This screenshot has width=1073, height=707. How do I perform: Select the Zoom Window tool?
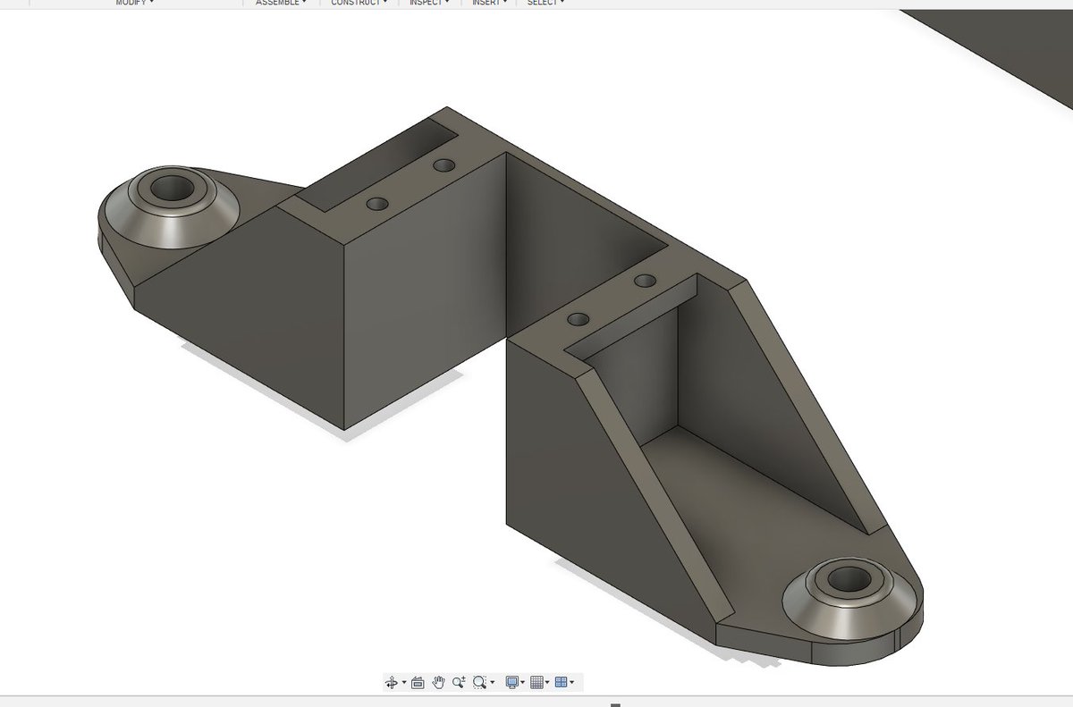tap(479, 683)
